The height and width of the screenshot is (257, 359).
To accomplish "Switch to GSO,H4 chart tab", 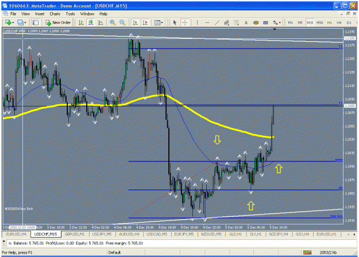I will click(303, 234).
